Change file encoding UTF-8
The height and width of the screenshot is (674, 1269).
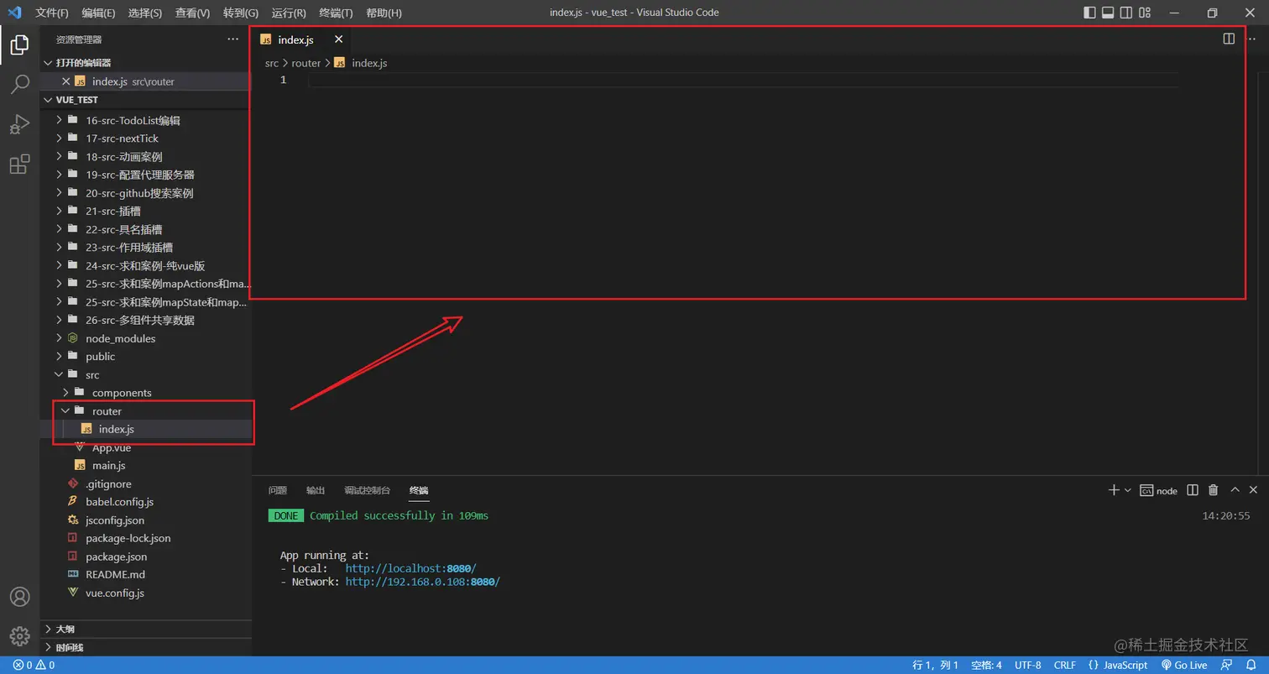click(1028, 665)
